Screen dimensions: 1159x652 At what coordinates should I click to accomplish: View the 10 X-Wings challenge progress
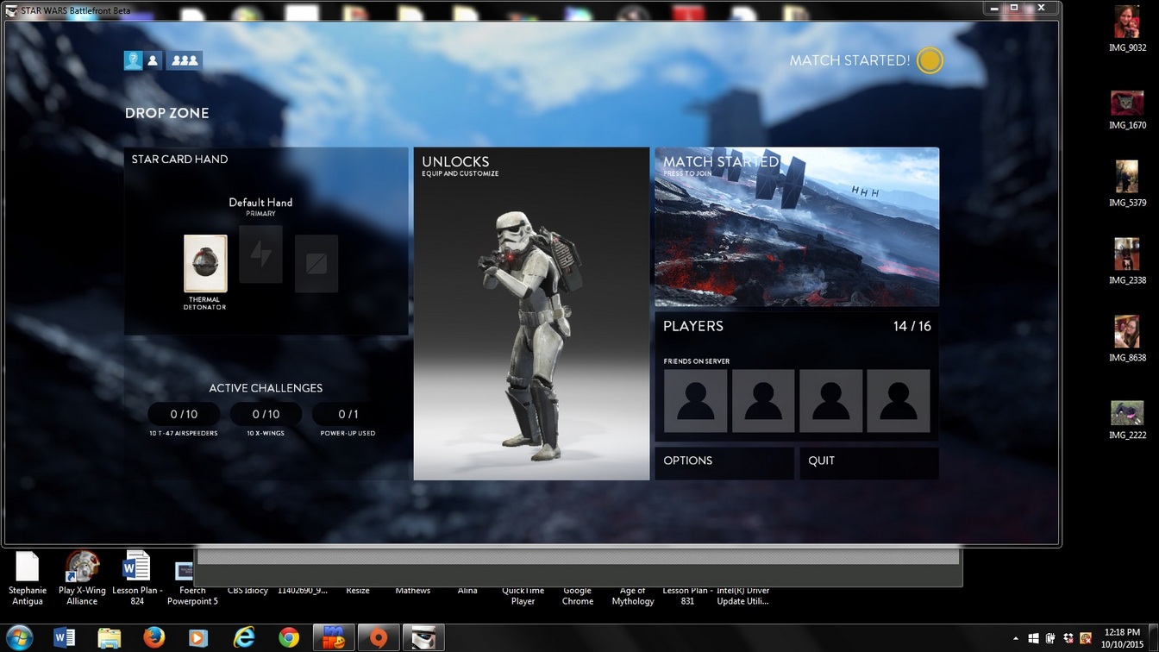point(266,415)
